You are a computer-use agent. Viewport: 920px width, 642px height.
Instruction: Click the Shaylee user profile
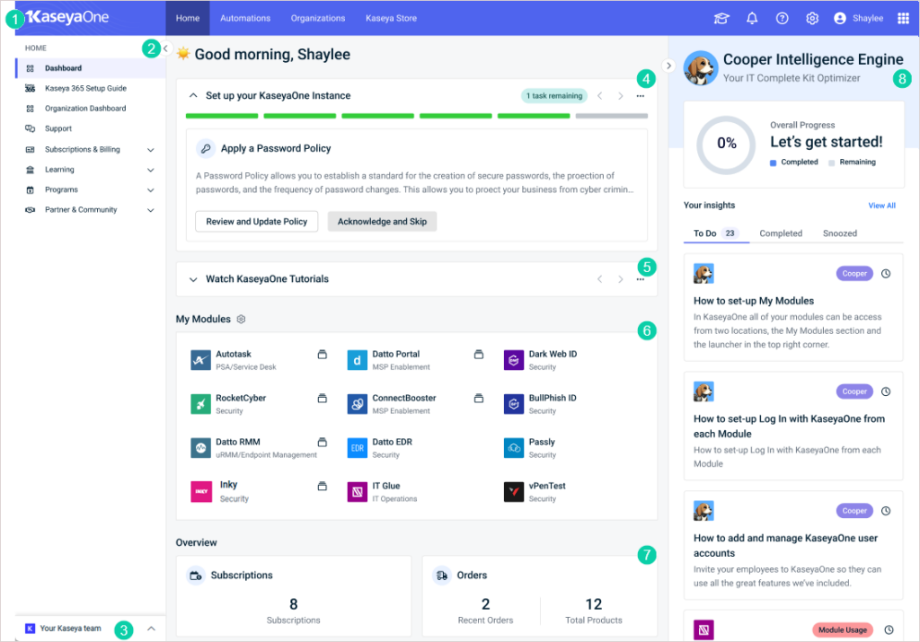(858, 18)
